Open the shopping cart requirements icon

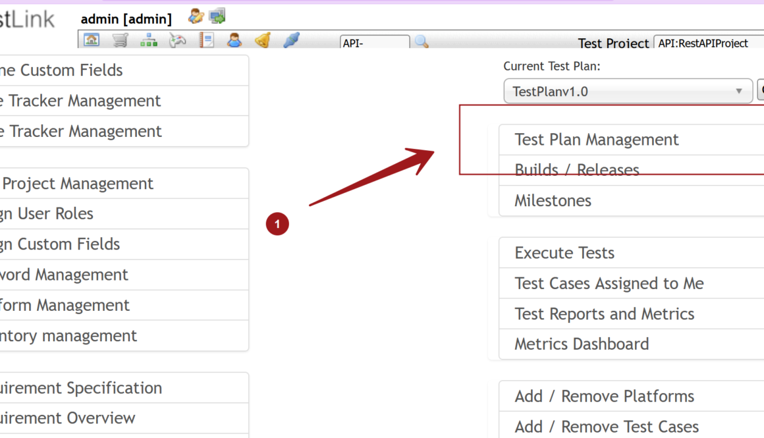coord(120,40)
